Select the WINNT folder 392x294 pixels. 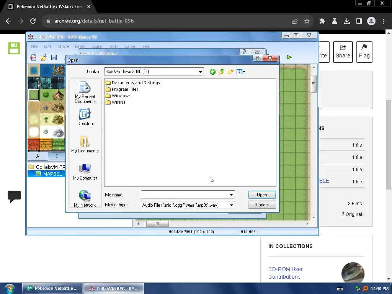click(116, 102)
